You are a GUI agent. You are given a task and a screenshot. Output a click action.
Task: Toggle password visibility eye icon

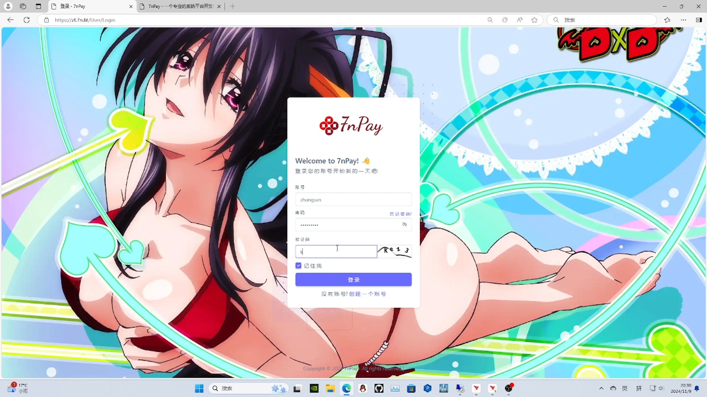tap(404, 224)
